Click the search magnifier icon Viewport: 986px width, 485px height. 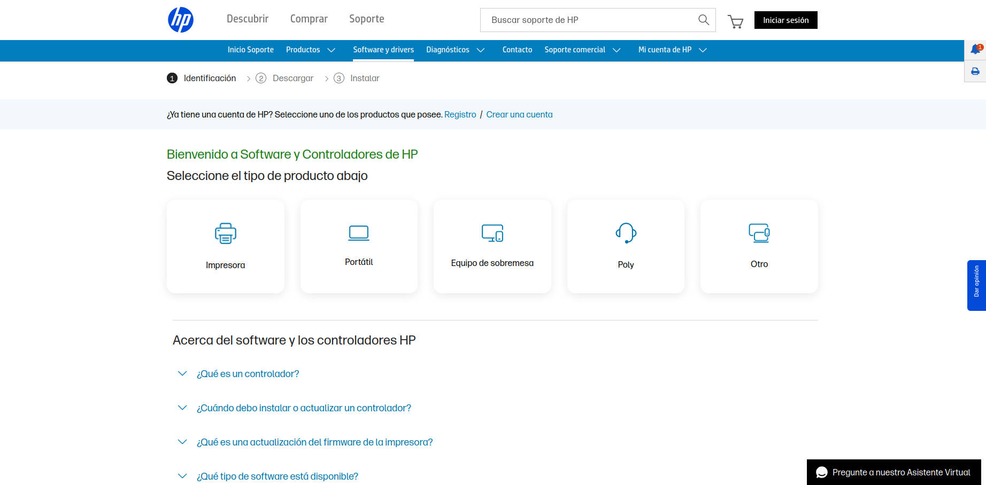pos(703,20)
